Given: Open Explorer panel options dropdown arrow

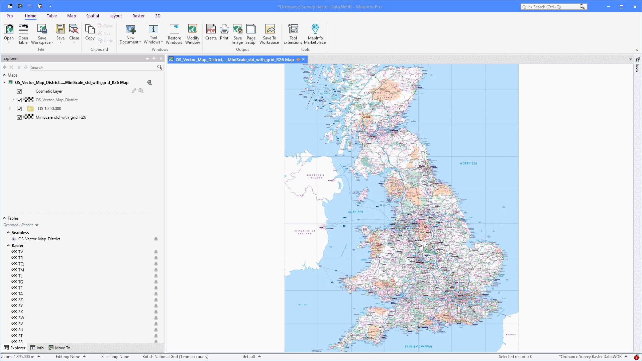Looking at the screenshot, I should point(147,58).
